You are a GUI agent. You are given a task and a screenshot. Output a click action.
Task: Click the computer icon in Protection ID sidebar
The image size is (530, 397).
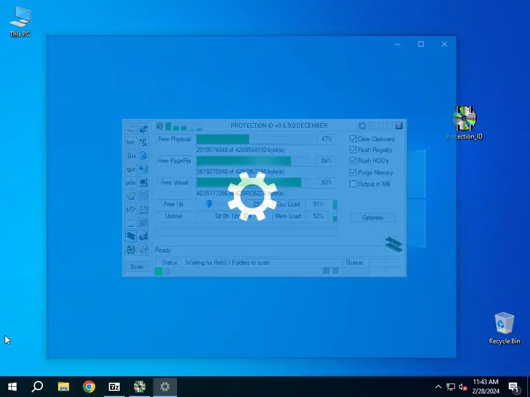143,182
